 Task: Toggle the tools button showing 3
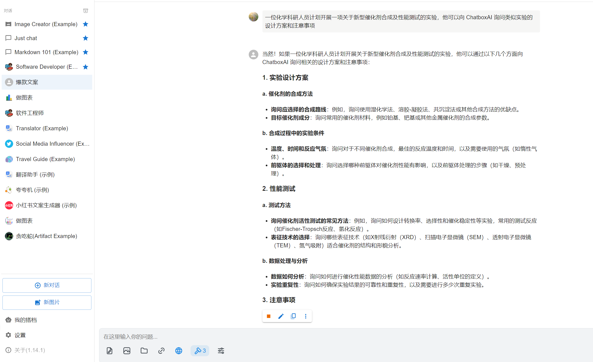tap(200, 351)
